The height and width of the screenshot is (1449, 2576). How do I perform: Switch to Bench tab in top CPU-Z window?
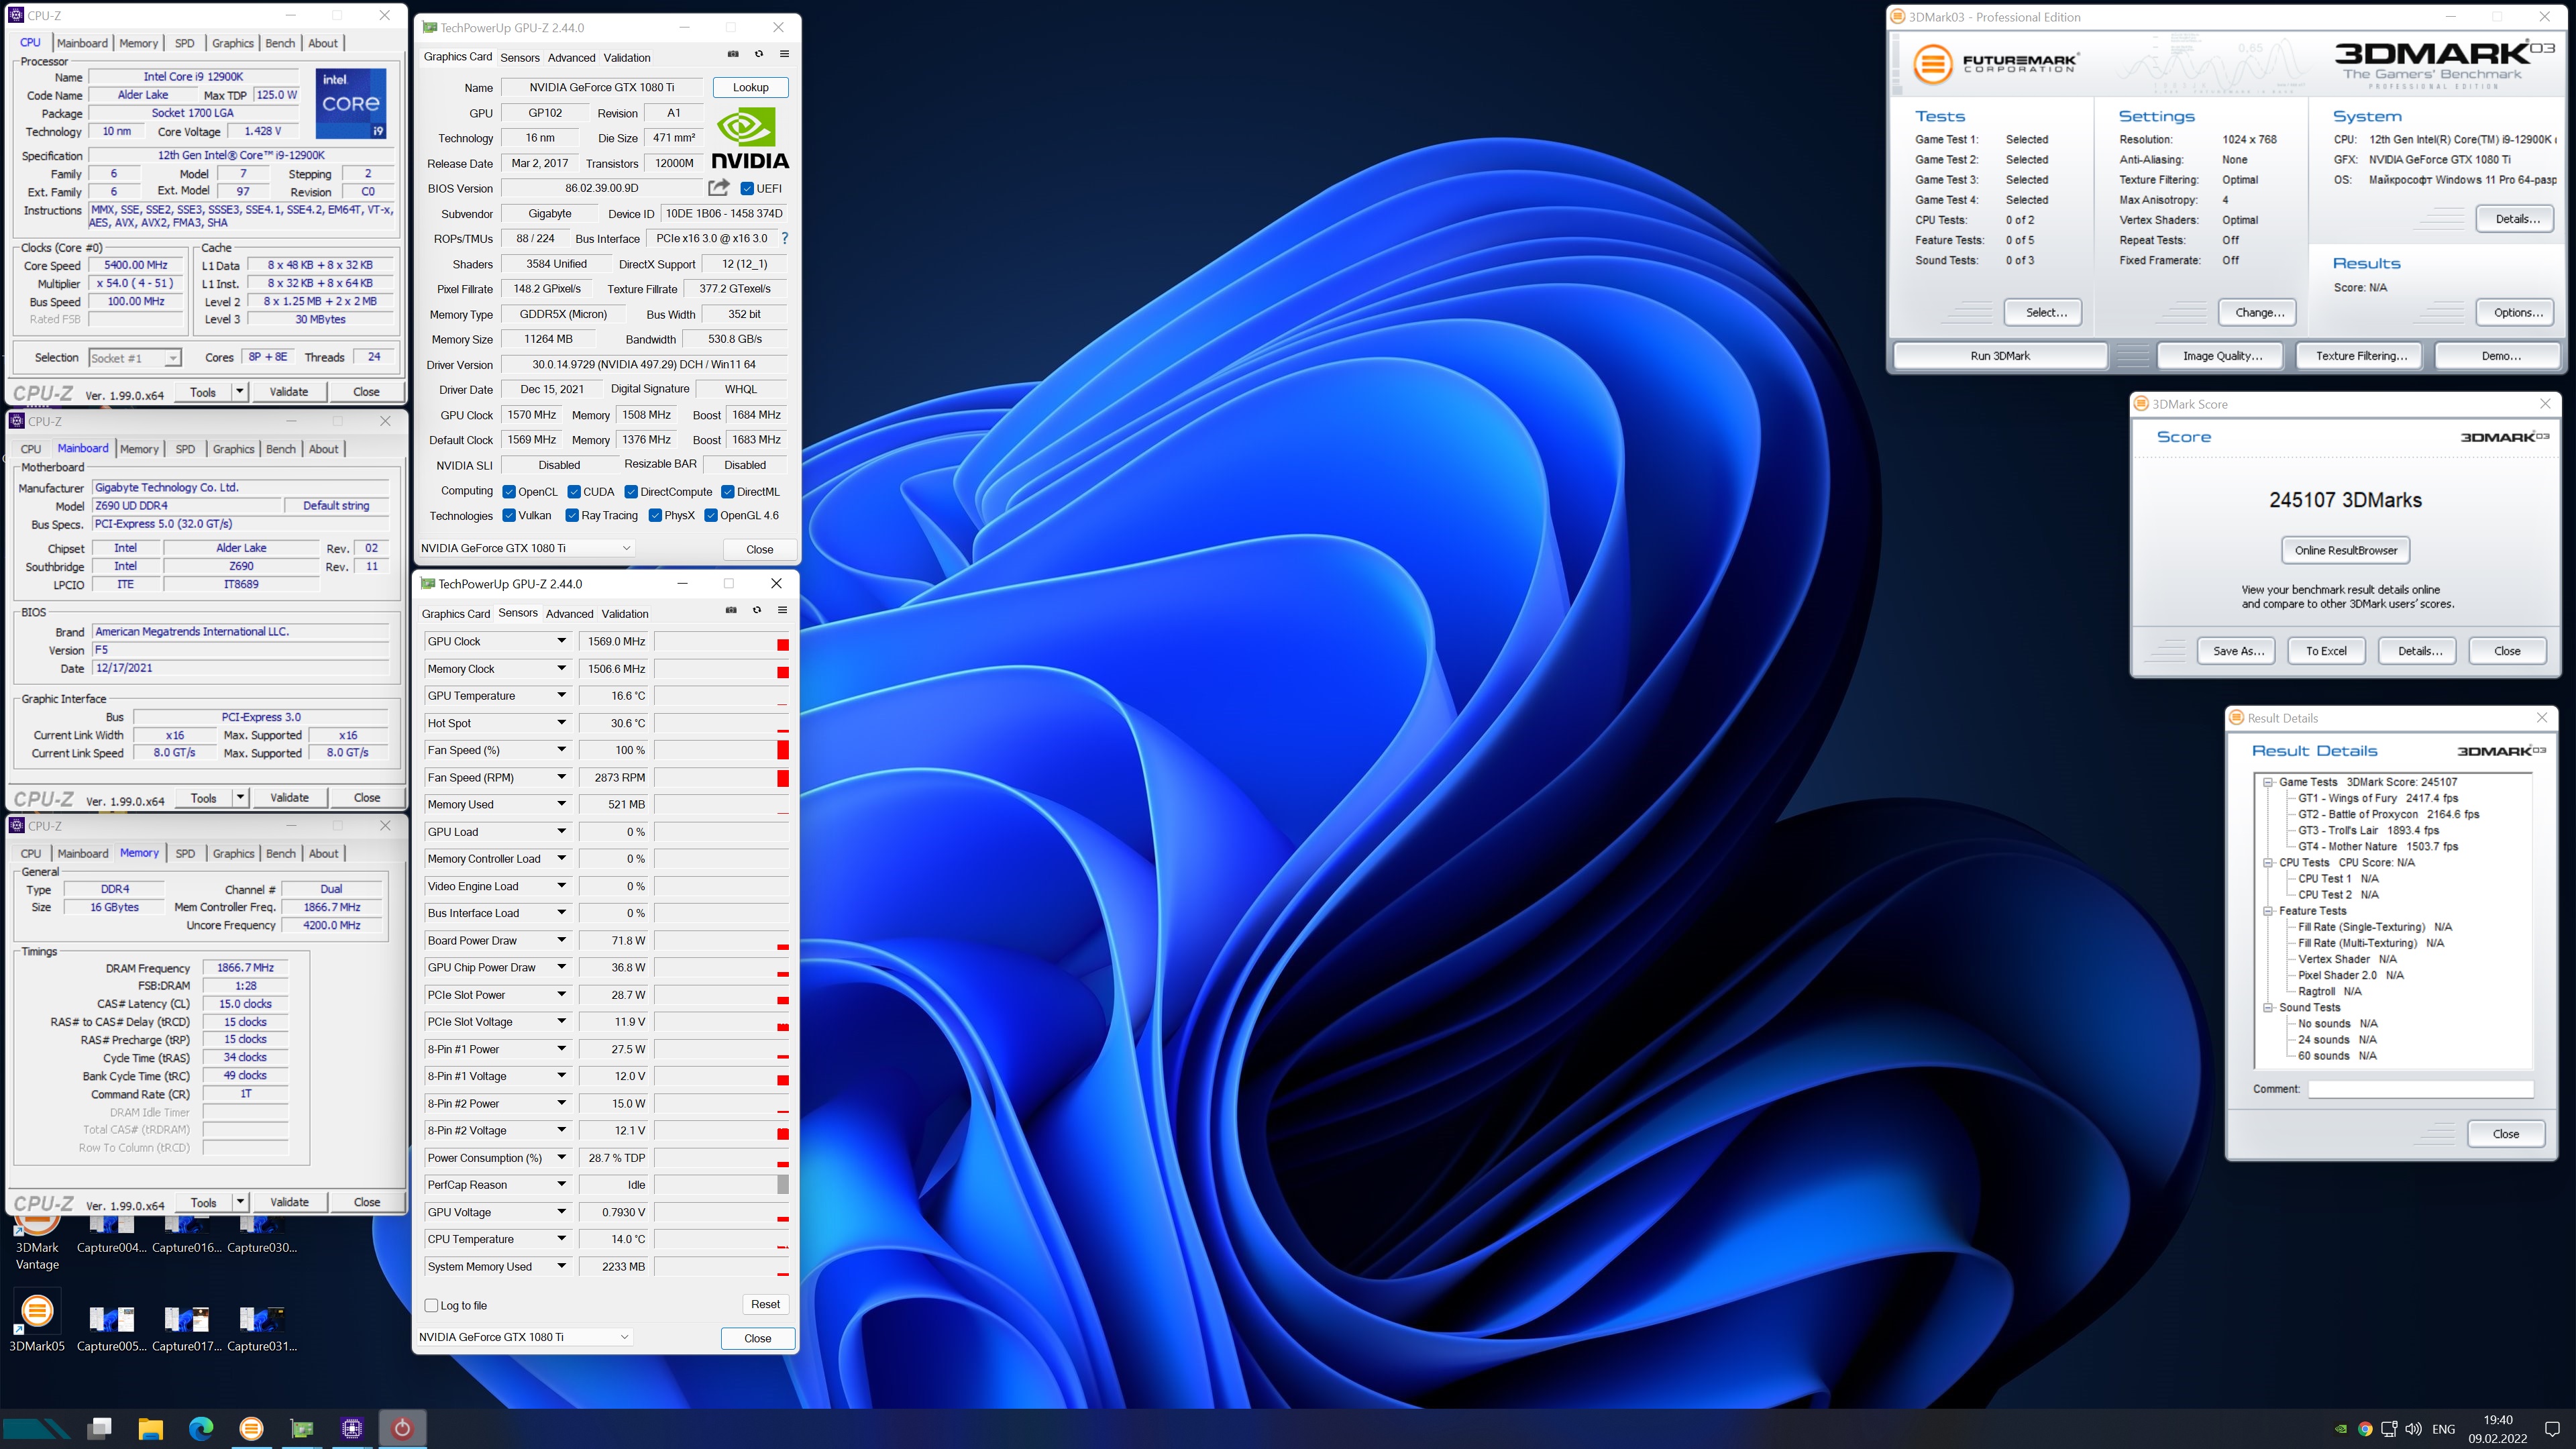280,43
